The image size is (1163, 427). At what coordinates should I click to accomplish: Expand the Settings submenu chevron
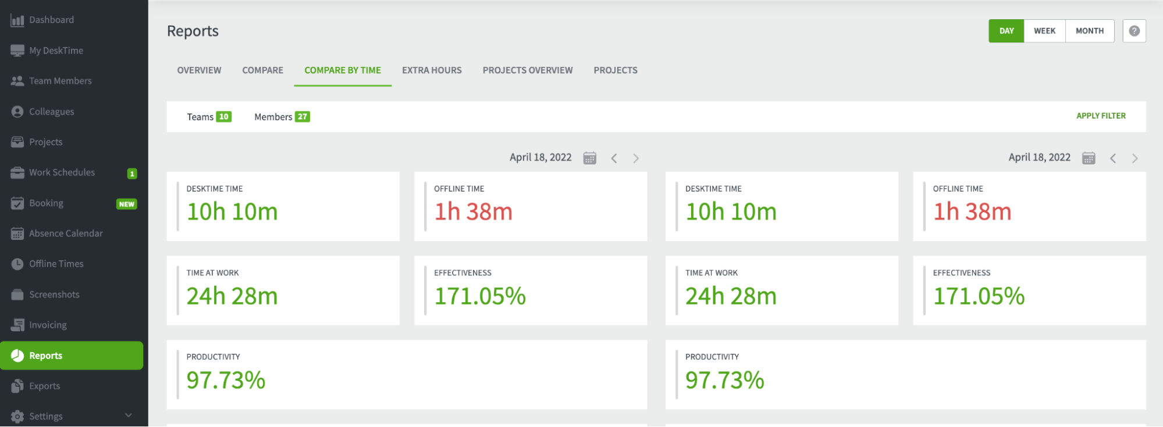[129, 415]
